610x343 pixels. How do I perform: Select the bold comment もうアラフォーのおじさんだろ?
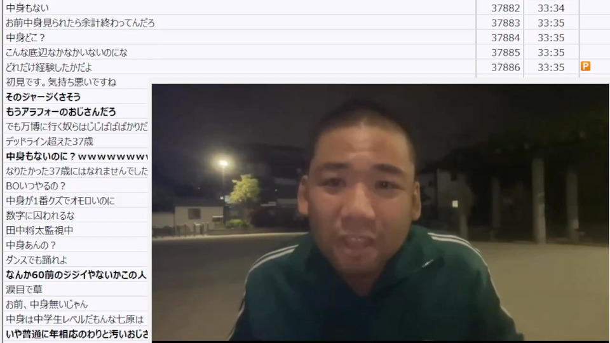coord(61,112)
